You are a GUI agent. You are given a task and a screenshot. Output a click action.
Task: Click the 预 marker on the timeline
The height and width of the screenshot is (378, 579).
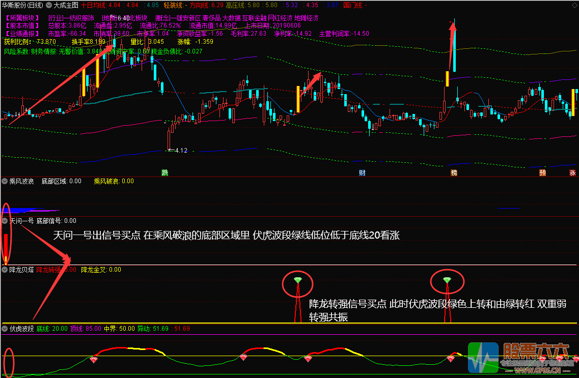tap(542, 172)
